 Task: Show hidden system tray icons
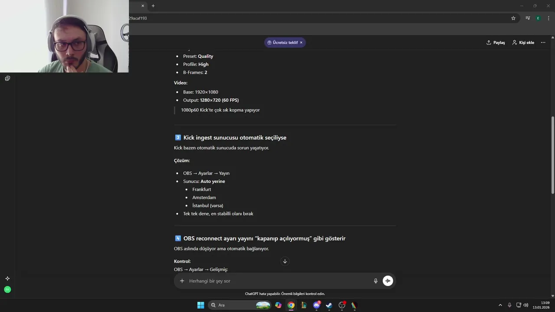coord(500,305)
